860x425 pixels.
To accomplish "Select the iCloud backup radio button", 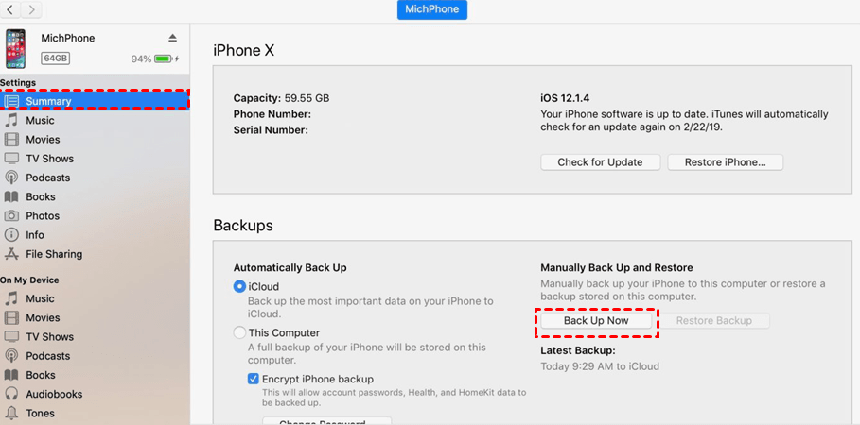I will 239,287.
